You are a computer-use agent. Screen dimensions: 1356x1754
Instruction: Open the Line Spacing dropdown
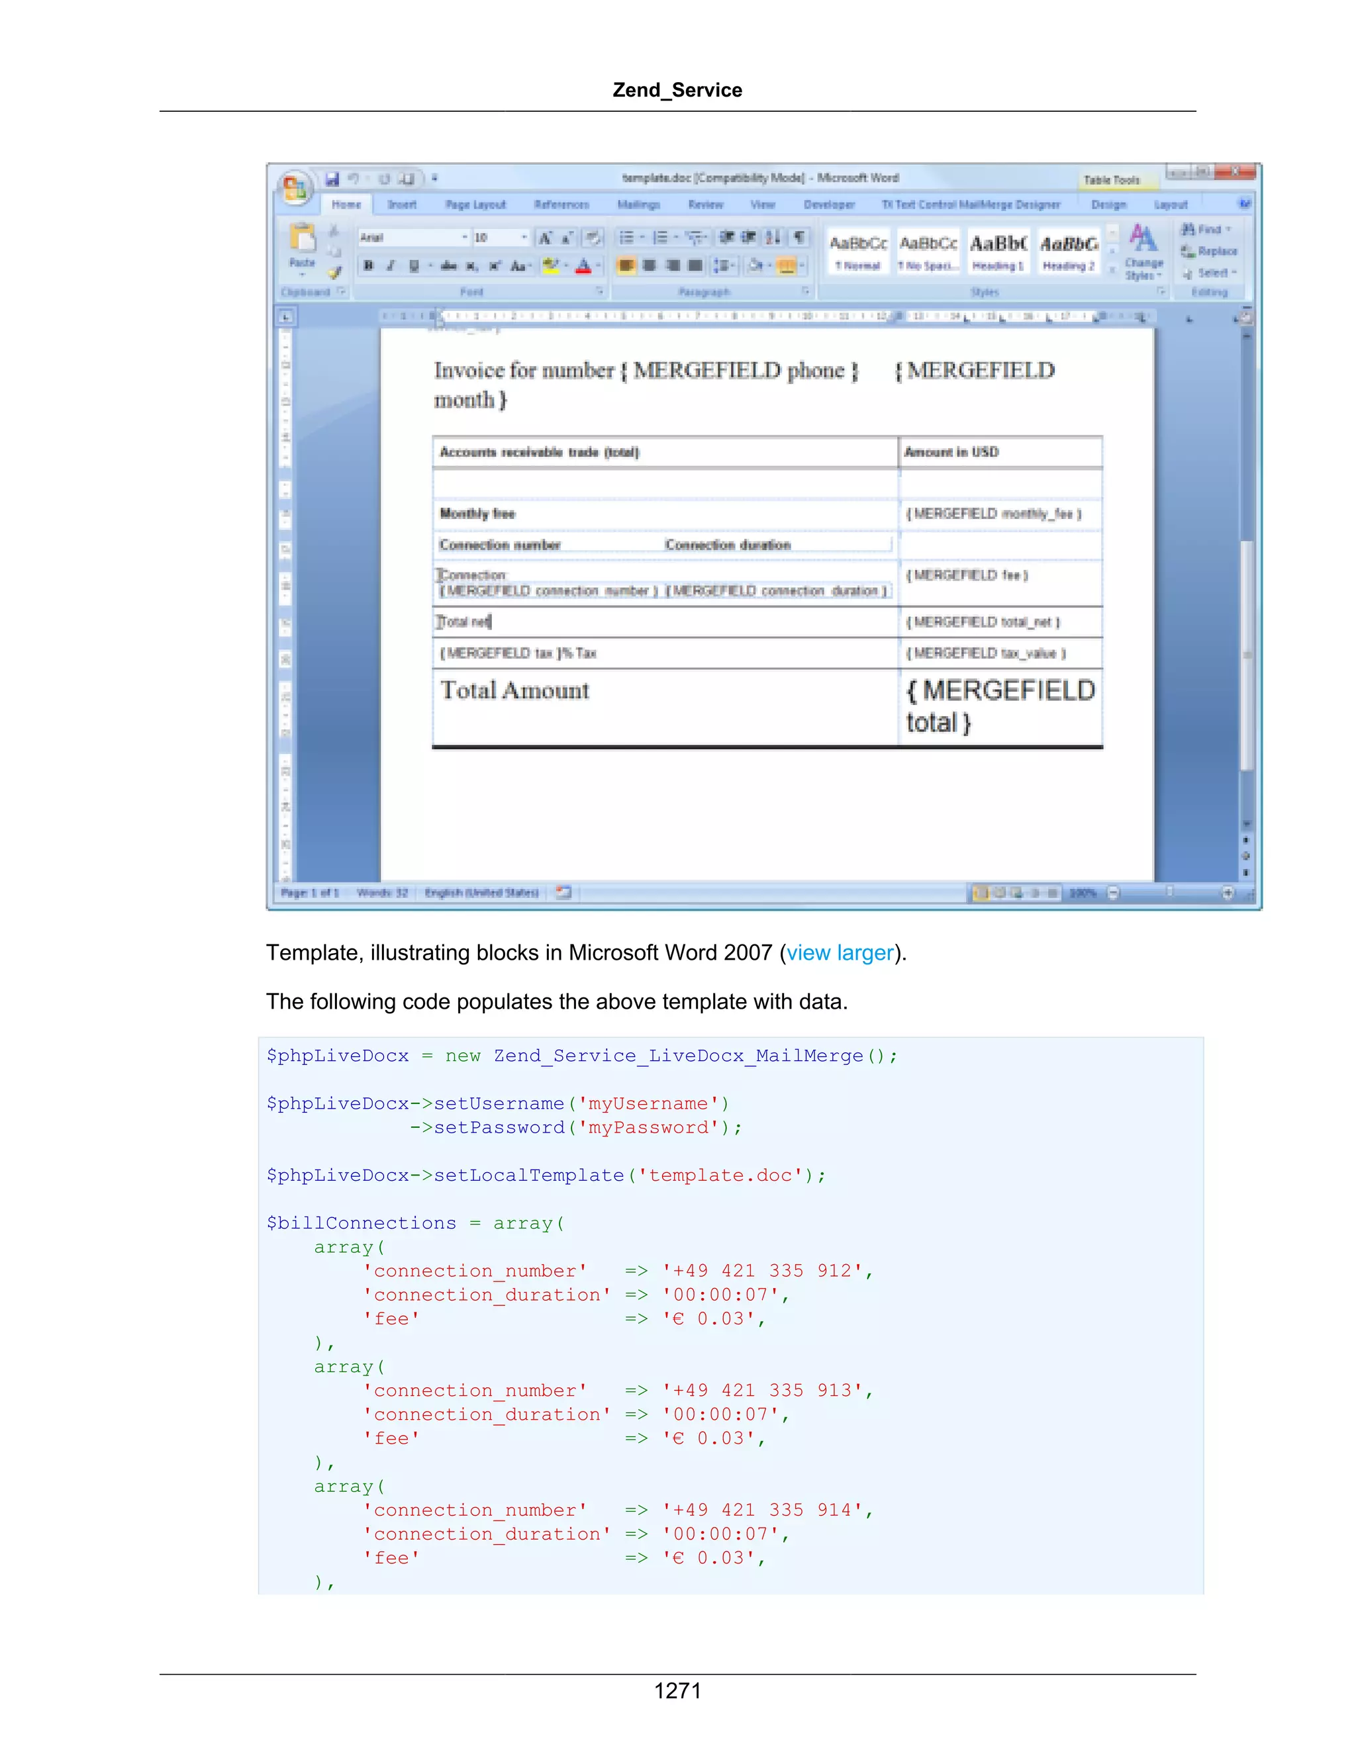(x=724, y=265)
